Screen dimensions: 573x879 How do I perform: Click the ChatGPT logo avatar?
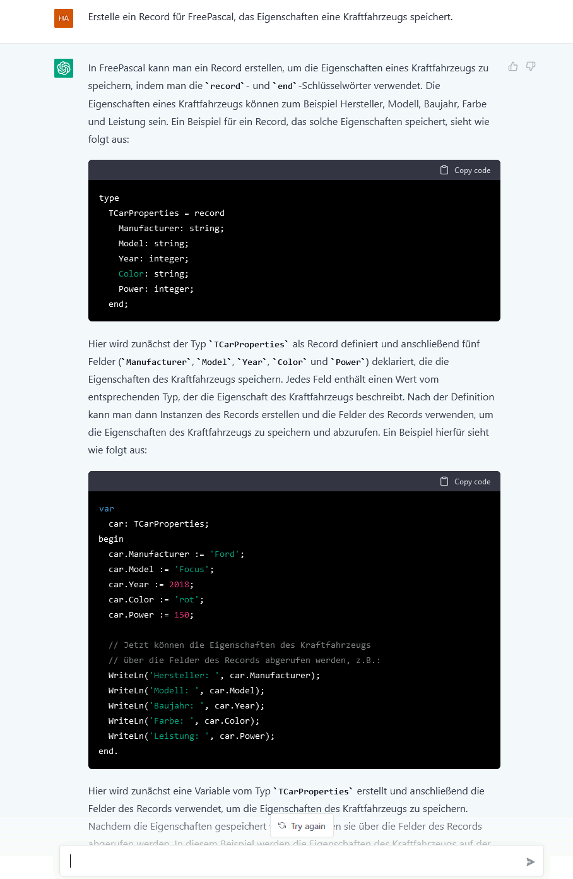pos(64,68)
